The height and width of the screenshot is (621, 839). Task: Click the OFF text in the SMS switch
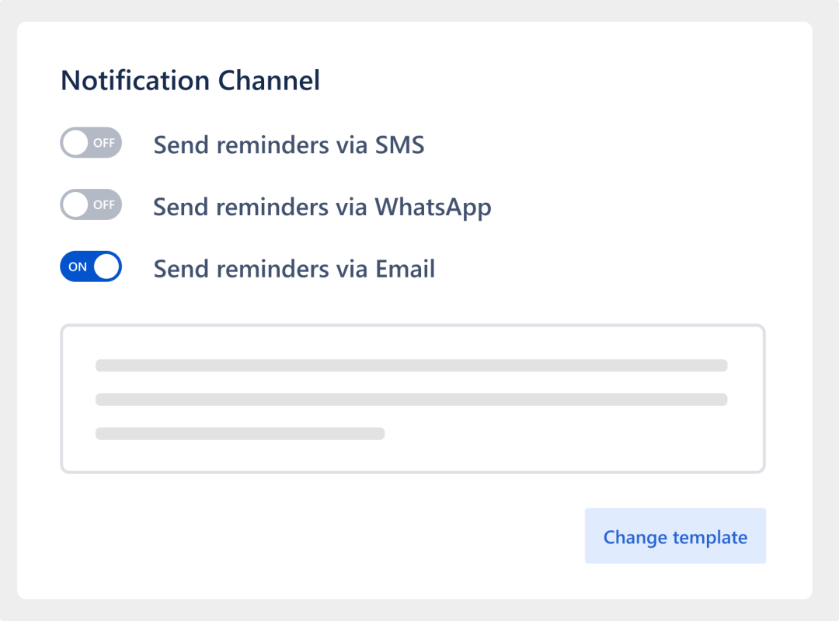104,143
